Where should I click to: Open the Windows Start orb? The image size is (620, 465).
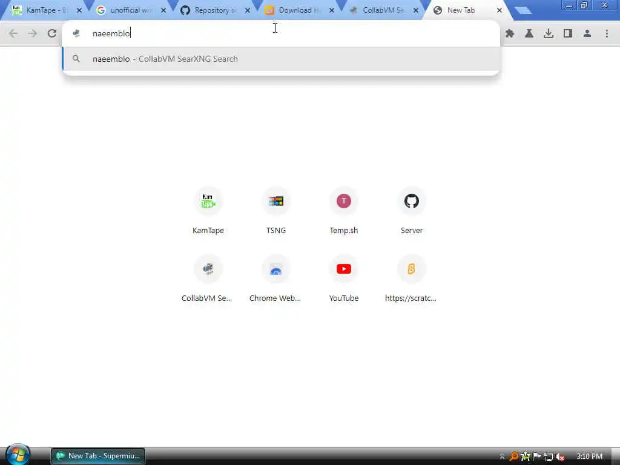[18, 454]
